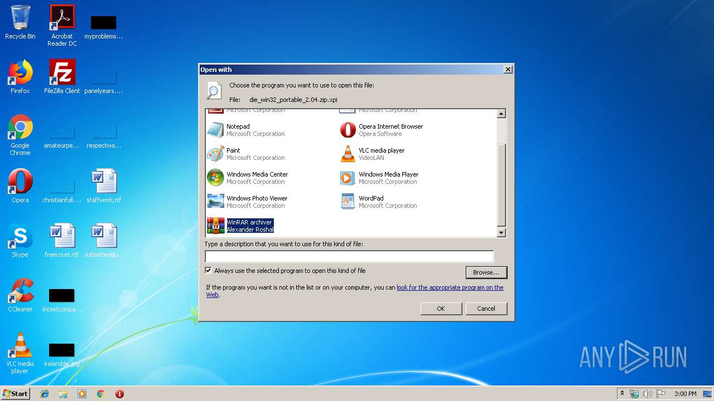Close the Open with dialog
The height and width of the screenshot is (401, 714).
pyautogui.click(x=508, y=70)
